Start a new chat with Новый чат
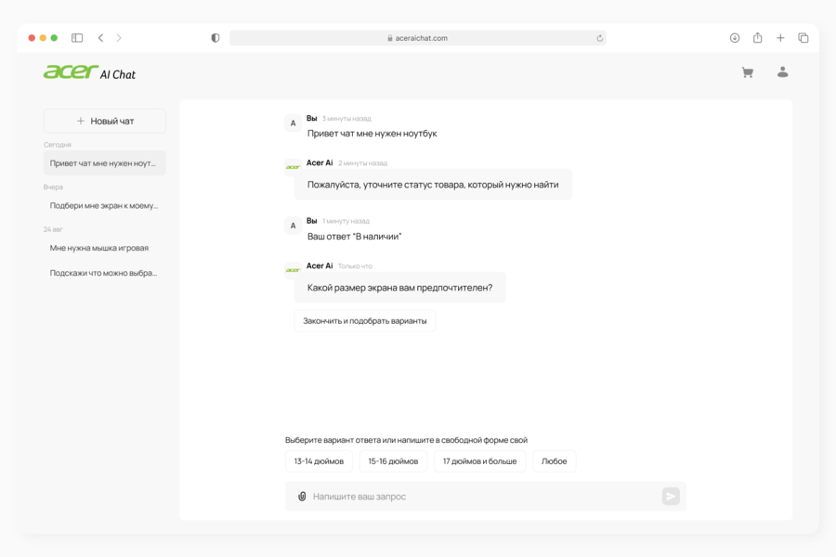 104,121
